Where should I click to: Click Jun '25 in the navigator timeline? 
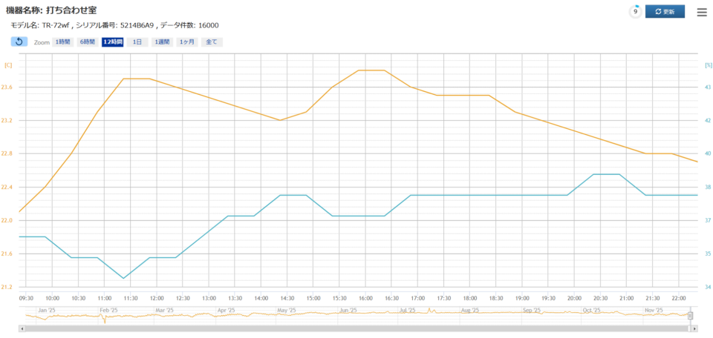(x=348, y=311)
